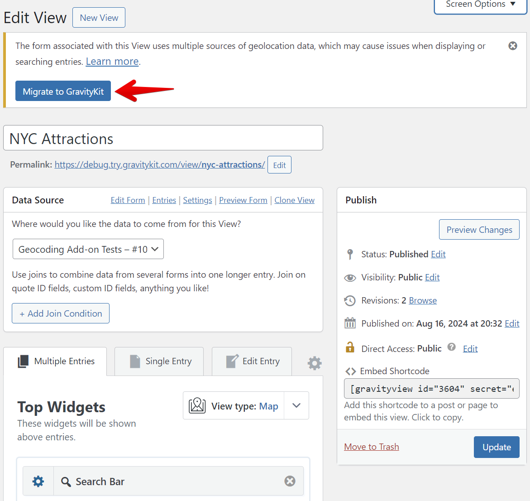Copy the gravityview embed shortcode field
The image size is (530, 501).
pos(431,389)
